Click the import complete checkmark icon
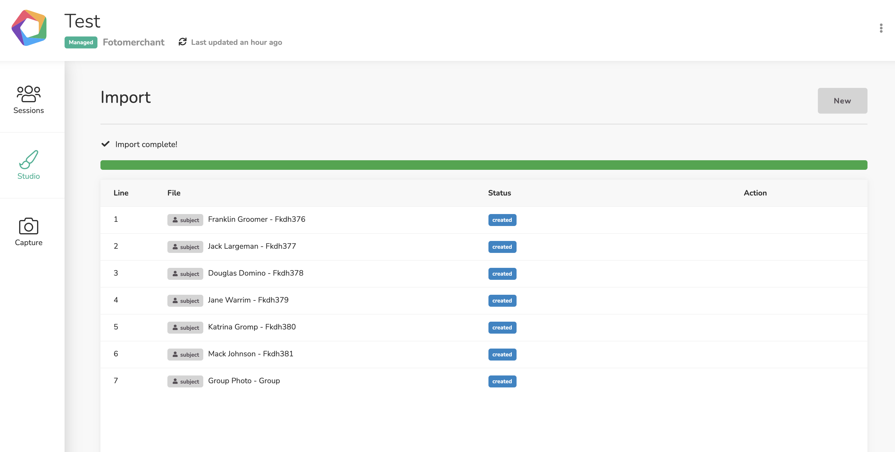Screen dimensions: 895x452 pyautogui.click(x=105, y=144)
